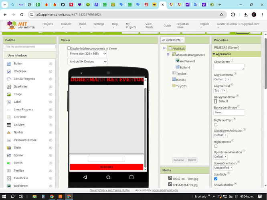
Task: Enable Display hidden components in Viewer
Action: [69, 48]
